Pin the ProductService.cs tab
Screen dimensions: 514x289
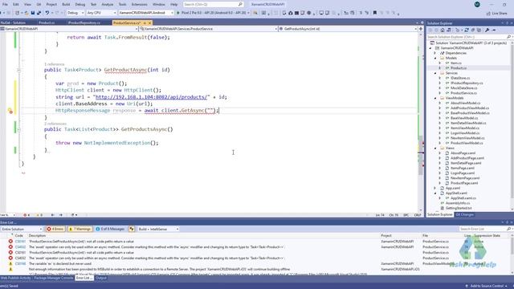tap(145, 23)
